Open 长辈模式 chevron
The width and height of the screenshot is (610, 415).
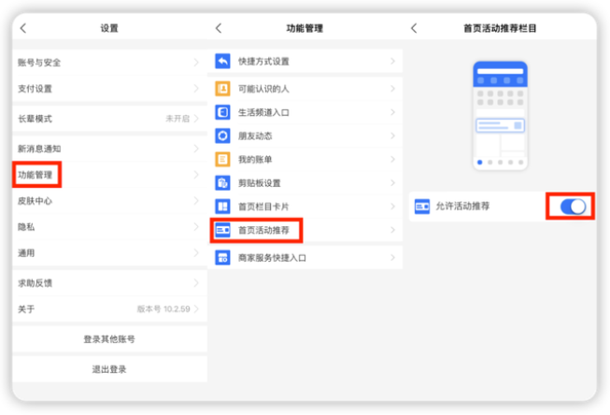(x=196, y=119)
